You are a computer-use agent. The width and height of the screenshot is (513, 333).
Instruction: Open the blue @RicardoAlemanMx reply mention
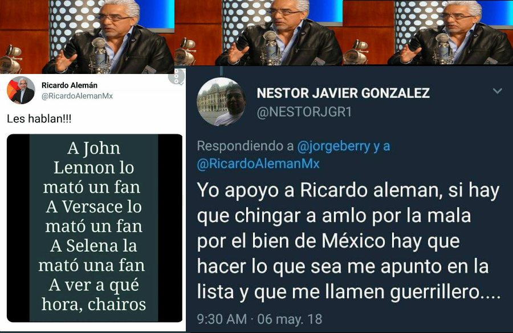click(258, 163)
